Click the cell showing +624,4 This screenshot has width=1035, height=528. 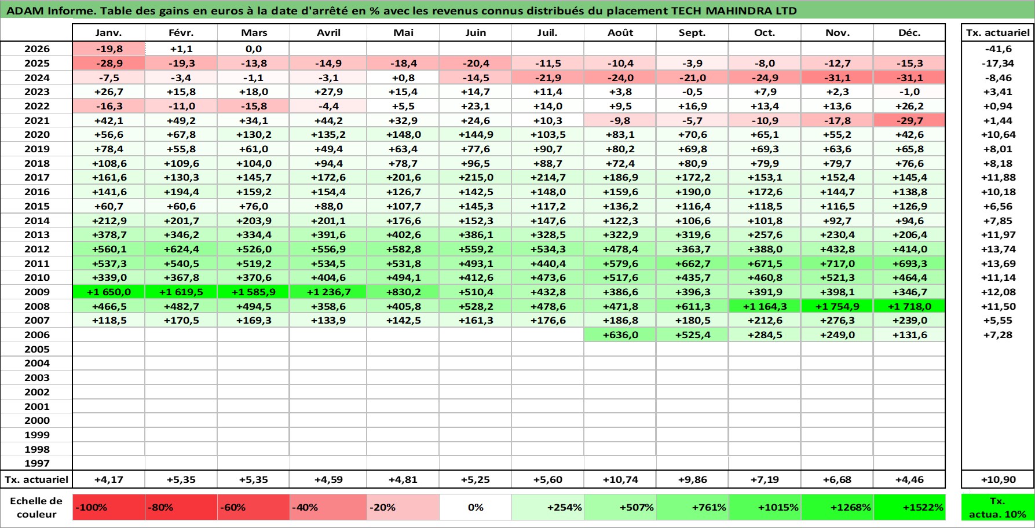tap(181, 249)
